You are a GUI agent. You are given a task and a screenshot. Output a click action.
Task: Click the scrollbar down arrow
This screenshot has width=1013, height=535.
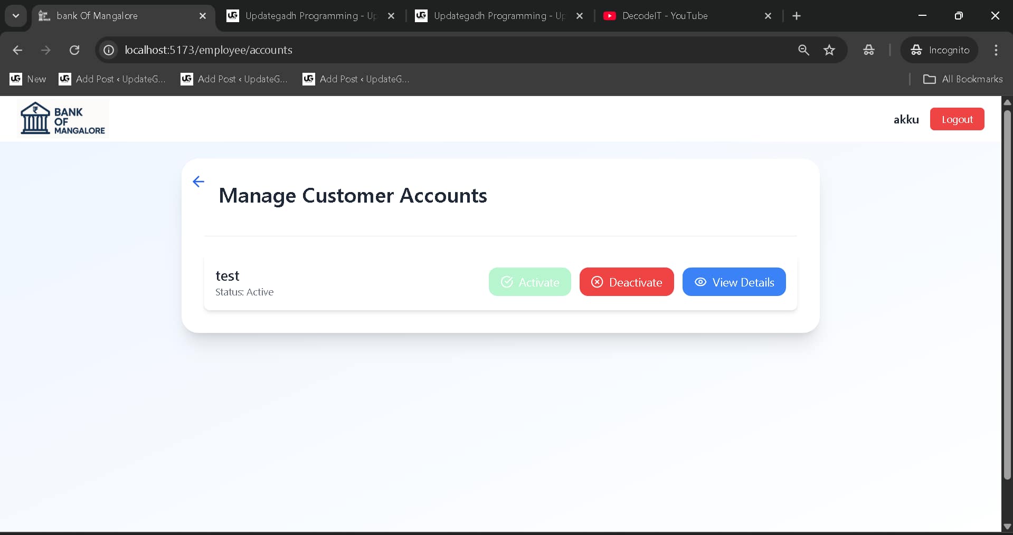(x=1007, y=526)
